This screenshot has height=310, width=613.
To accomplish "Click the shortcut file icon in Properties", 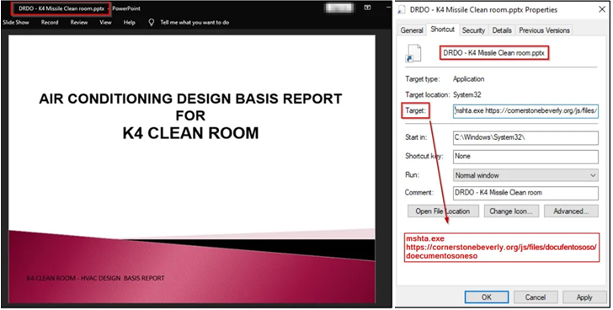I will click(x=413, y=54).
